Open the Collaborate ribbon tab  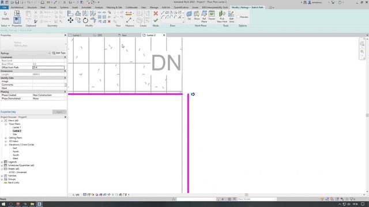tap(131, 7)
